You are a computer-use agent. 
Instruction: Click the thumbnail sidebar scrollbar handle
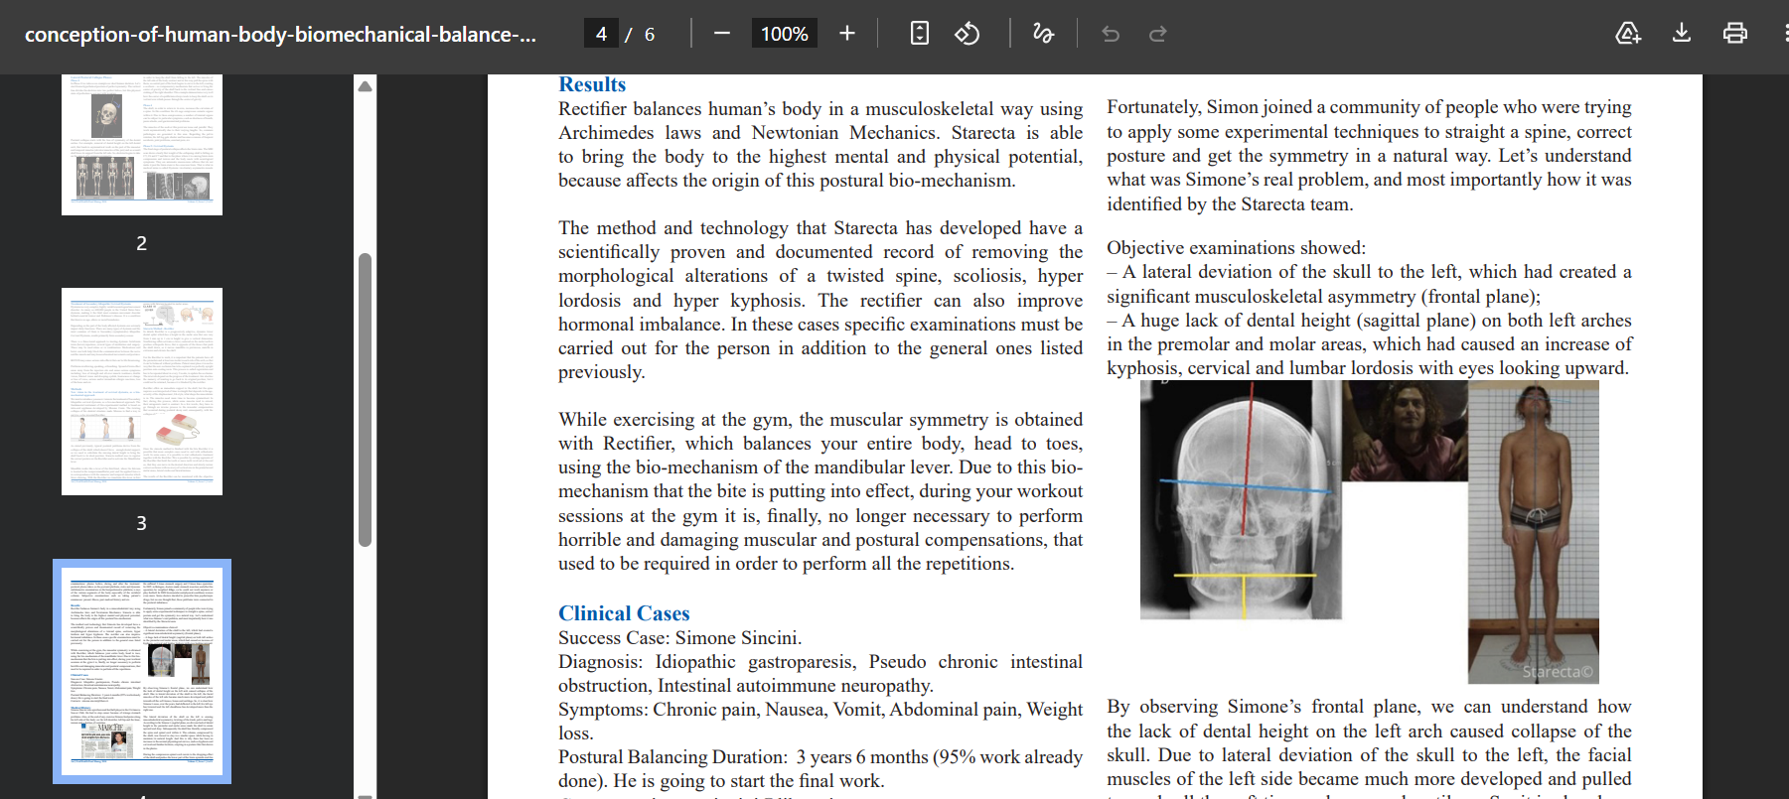365,397
